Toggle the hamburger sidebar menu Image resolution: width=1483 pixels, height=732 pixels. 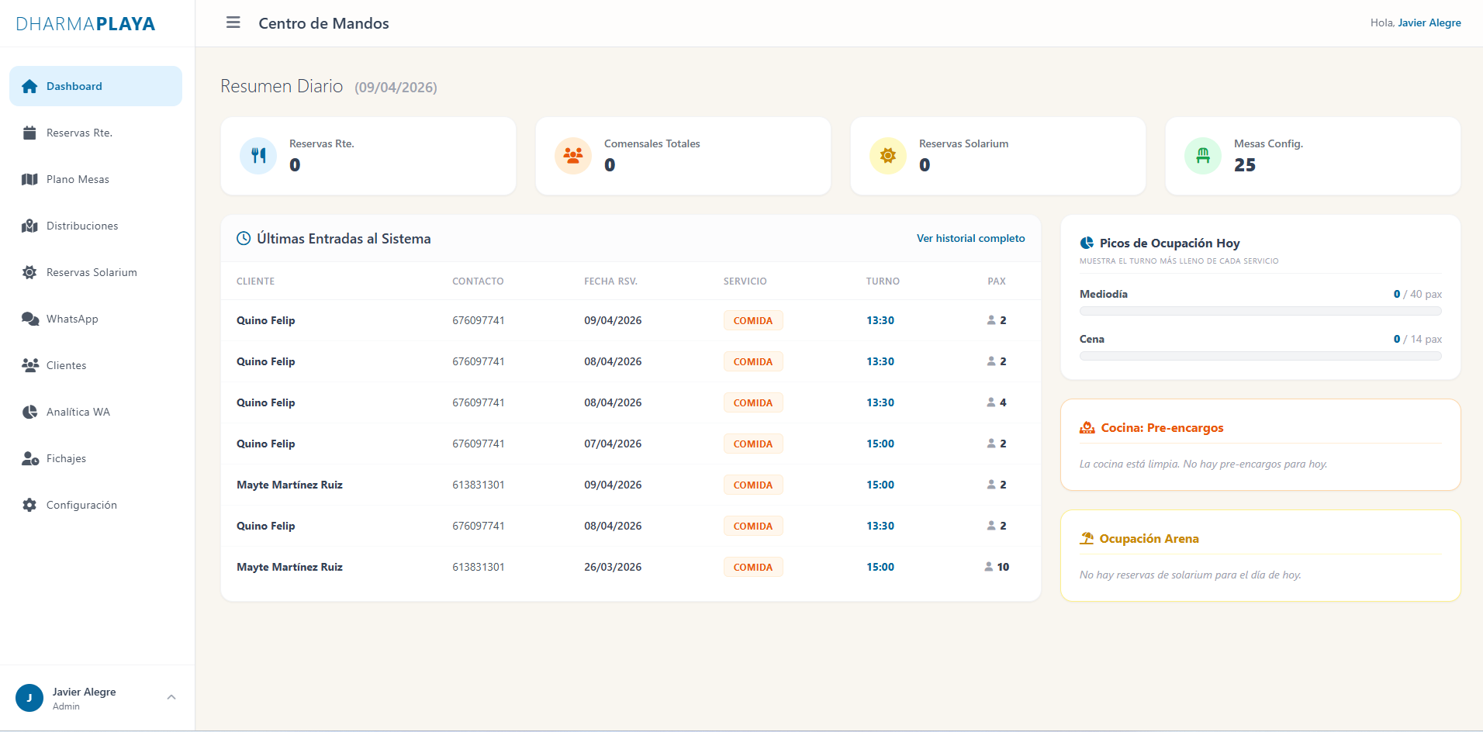(x=233, y=22)
